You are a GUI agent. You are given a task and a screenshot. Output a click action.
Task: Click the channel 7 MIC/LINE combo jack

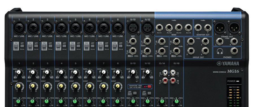[104, 28]
